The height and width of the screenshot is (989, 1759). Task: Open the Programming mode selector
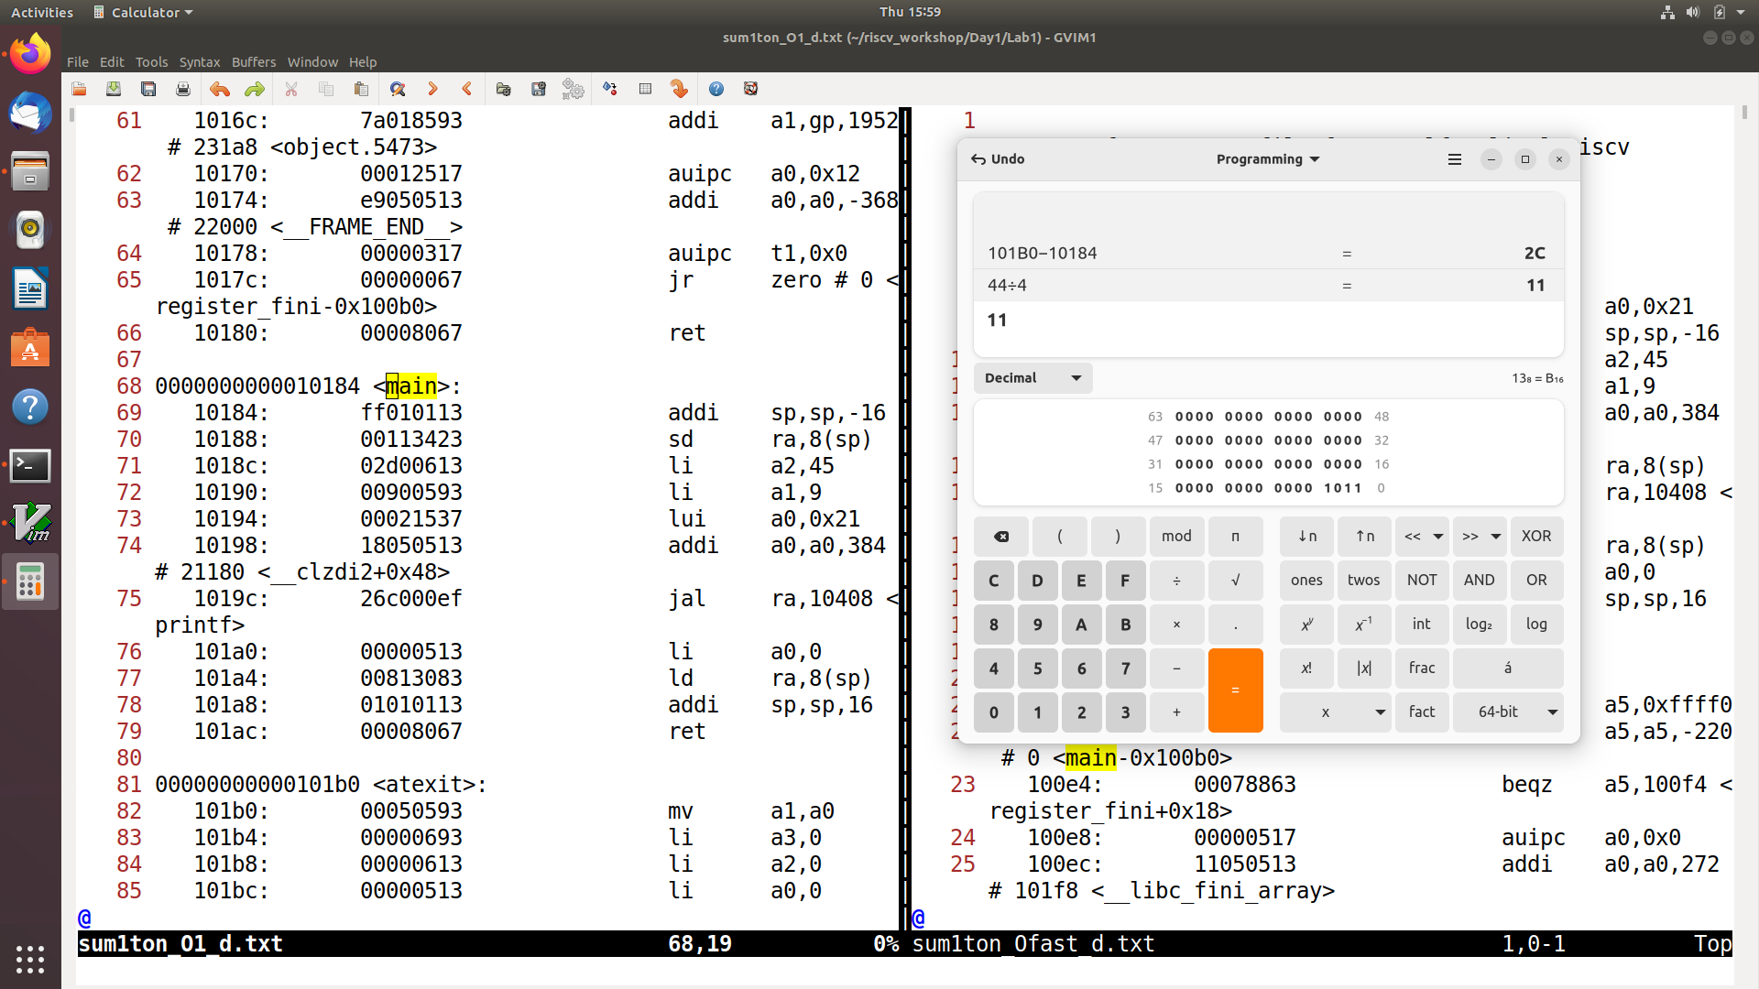[x=1267, y=158]
